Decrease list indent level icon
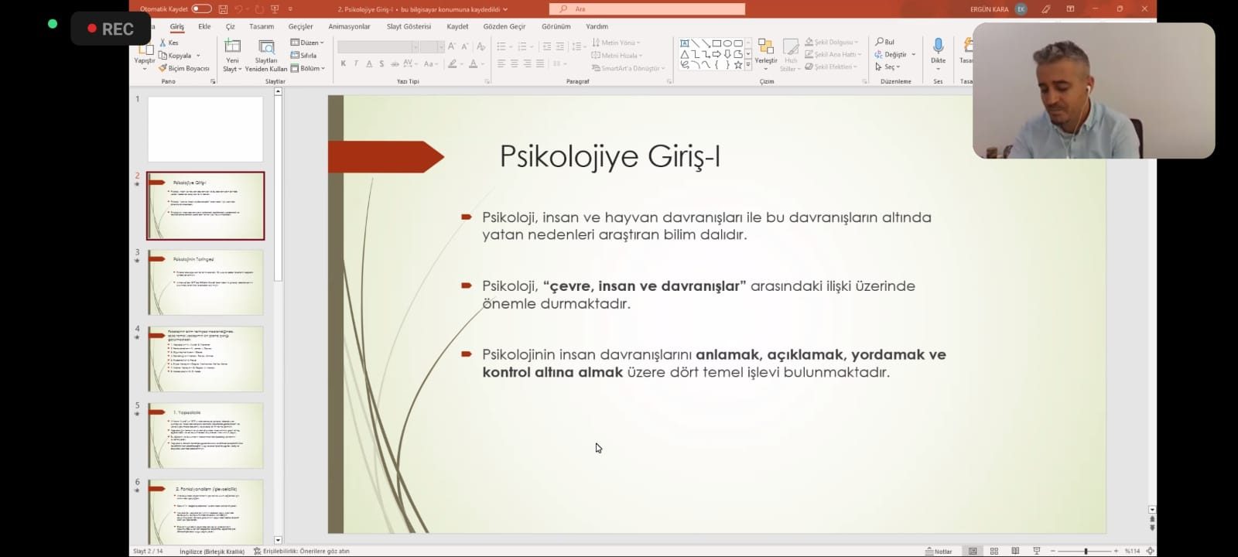 click(547, 46)
